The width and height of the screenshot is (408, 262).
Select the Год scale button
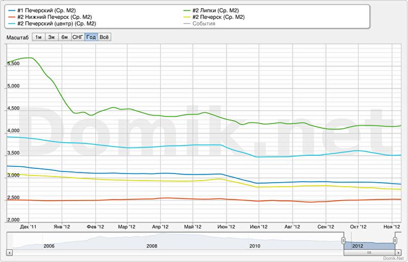pyautogui.click(x=91, y=37)
